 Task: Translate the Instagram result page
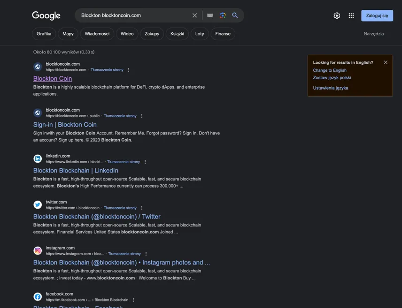pyautogui.click(x=124, y=254)
